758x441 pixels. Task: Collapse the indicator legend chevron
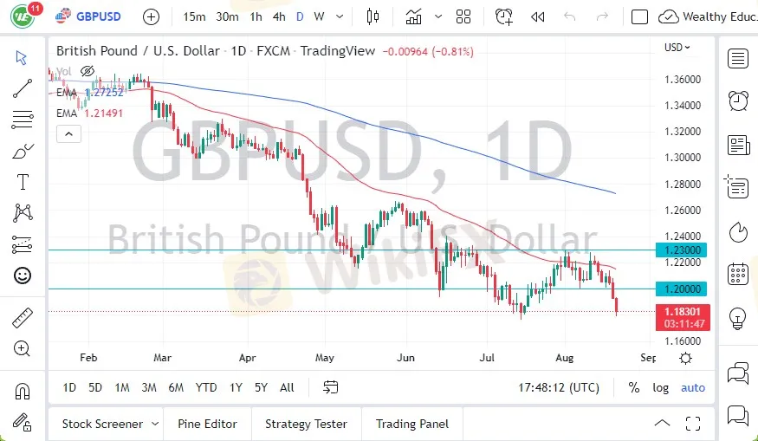[68, 133]
